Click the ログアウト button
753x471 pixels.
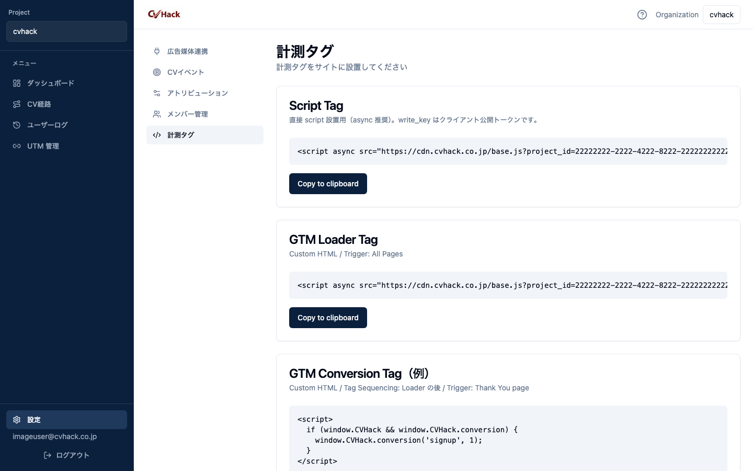pos(66,455)
